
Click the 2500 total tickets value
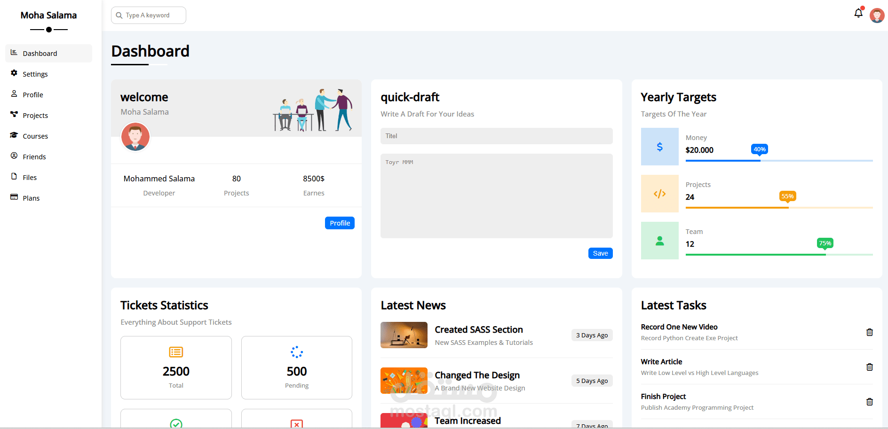[176, 371]
